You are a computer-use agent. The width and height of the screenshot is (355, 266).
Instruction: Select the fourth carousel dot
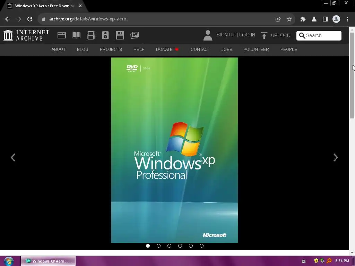pos(180,246)
